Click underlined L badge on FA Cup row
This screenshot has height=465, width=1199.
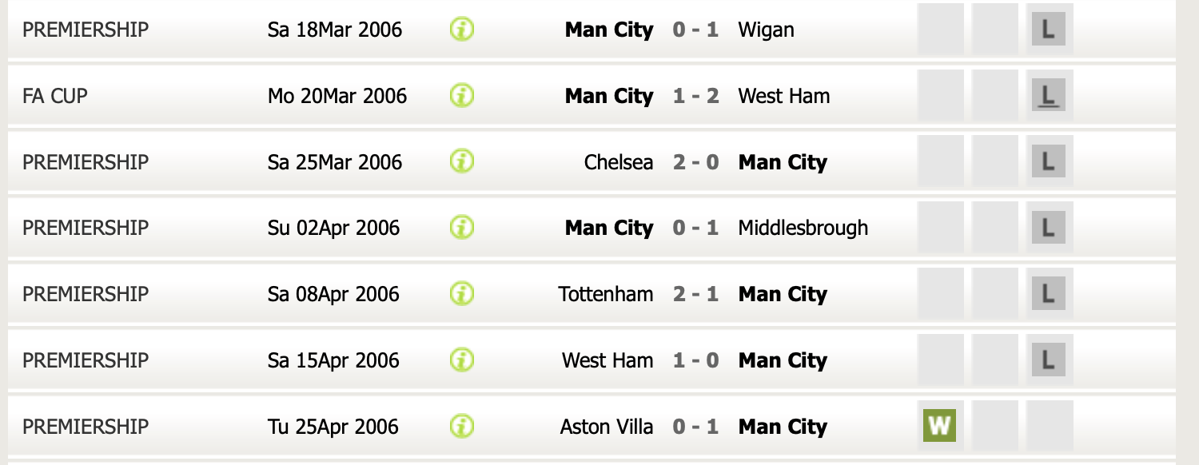pyautogui.click(x=1049, y=96)
